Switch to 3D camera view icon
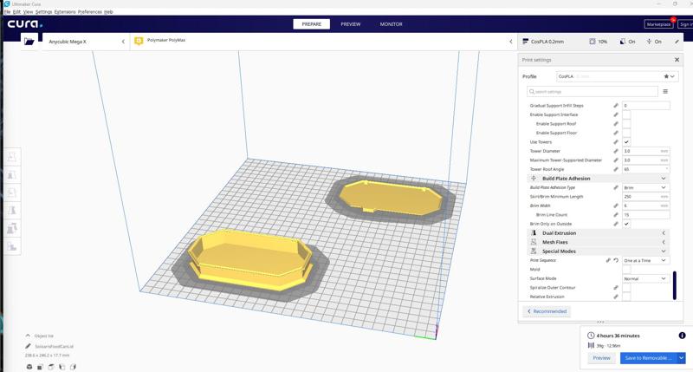693x372 pixels. 29,367
